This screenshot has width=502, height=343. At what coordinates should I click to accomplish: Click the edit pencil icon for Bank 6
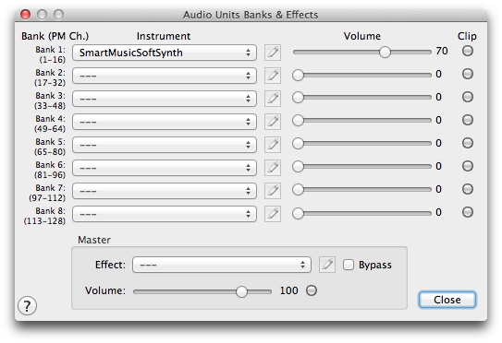pos(273,168)
